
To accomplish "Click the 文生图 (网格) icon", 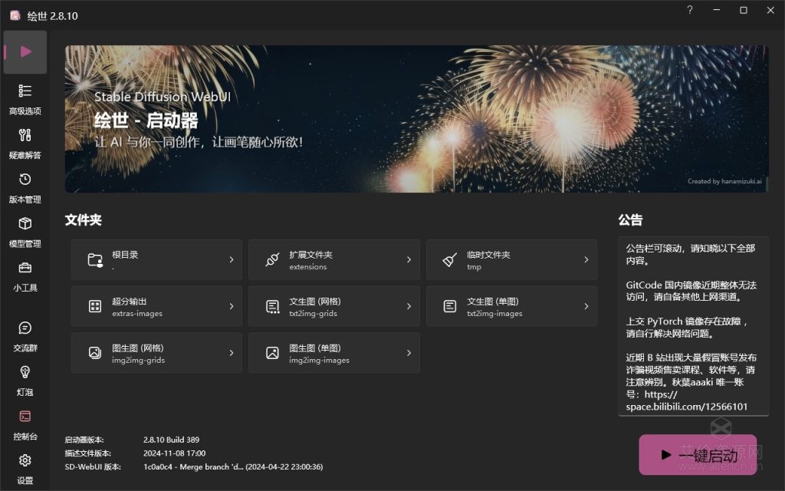I will coord(272,306).
